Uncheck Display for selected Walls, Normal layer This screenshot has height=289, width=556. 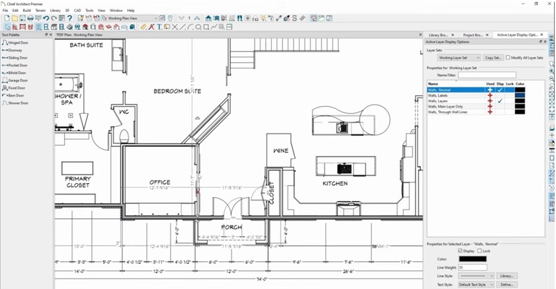[x=460, y=251]
